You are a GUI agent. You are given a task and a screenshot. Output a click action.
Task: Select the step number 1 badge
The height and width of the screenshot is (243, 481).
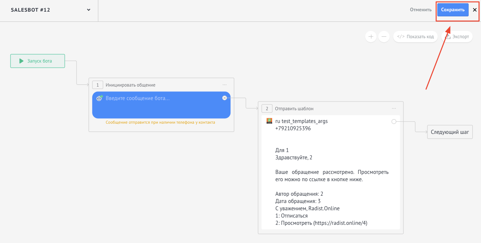click(98, 85)
